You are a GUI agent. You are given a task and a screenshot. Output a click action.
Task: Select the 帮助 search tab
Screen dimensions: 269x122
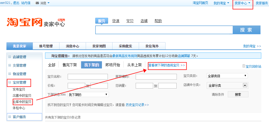(x=158, y=21)
